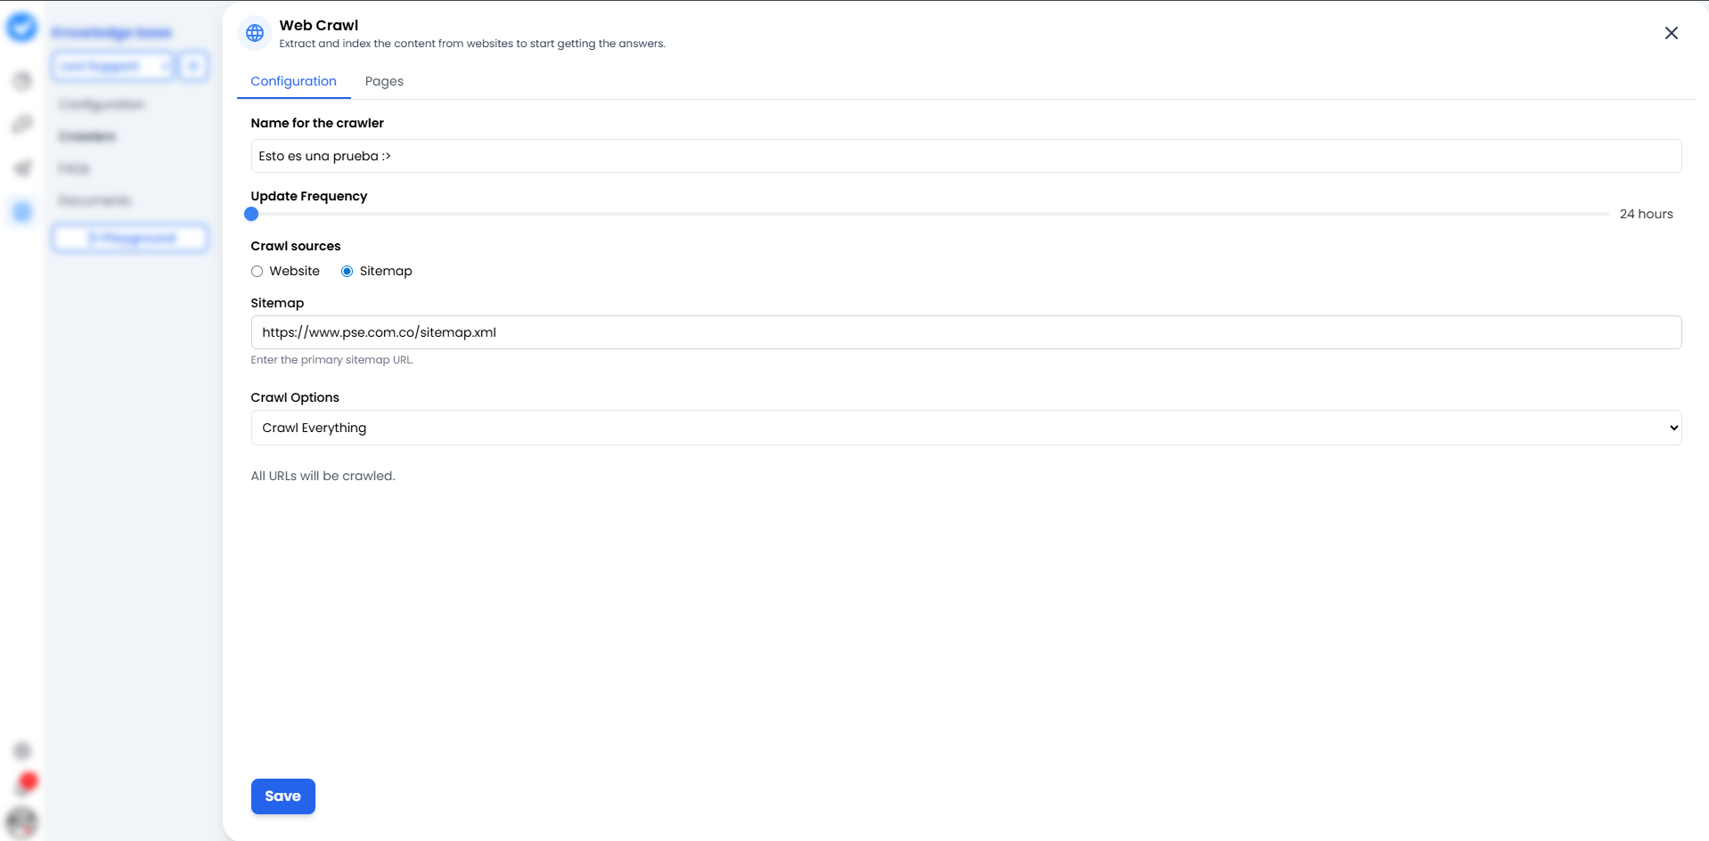This screenshot has width=1709, height=841.
Task: Click the paper plane icon in the sidebar
Action: (22, 167)
